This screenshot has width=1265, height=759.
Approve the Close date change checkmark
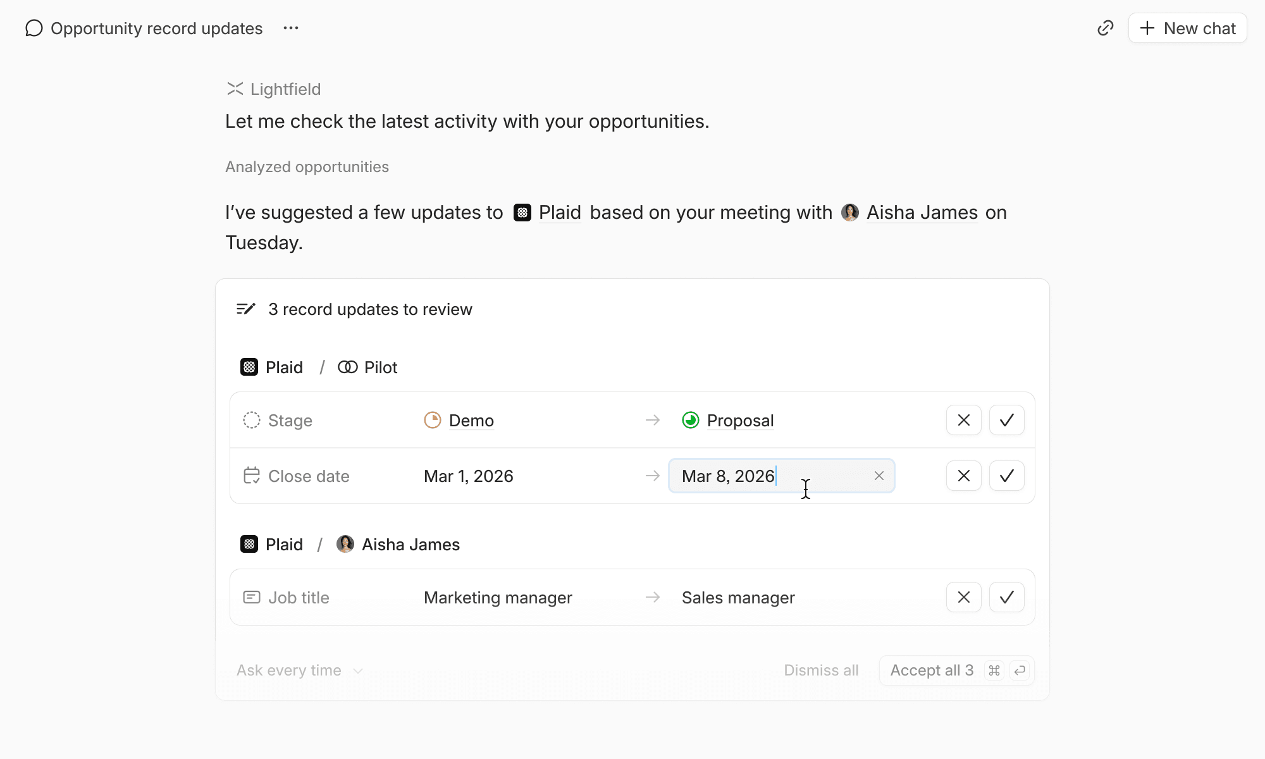tap(1006, 476)
